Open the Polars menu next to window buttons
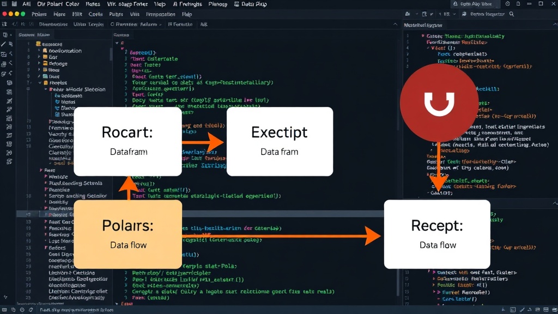Image resolution: width=558 pixels, height=314 pixels. click(x=39, y=14)
